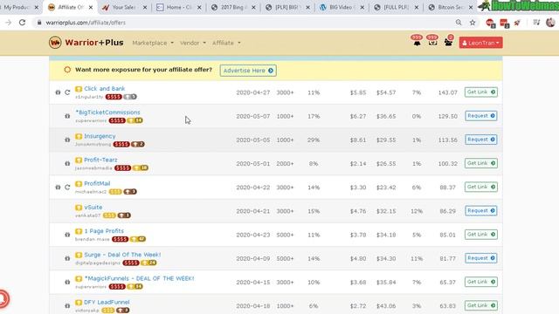Click the 2020-05-07 date cell
559x314 pixels.
tap(252, 116)
